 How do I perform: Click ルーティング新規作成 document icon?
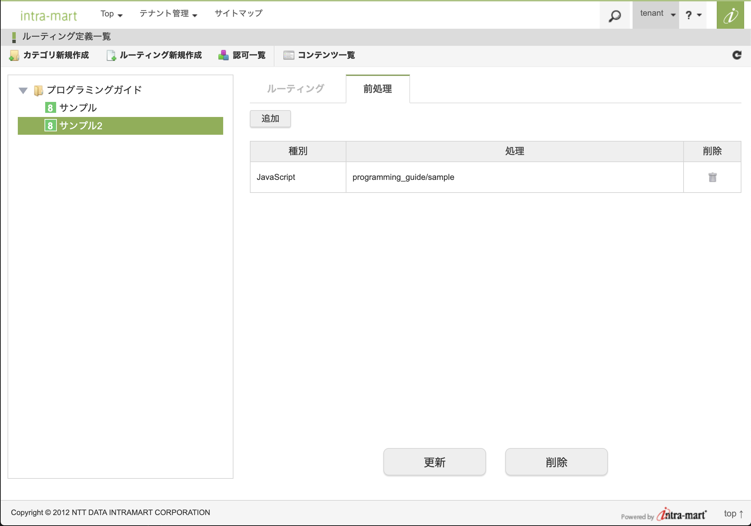pos(111,55)
